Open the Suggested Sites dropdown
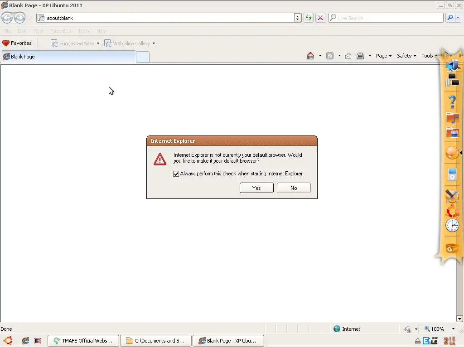Image resolution: width=464 pixels, height=348 pixels. [75, 43]
